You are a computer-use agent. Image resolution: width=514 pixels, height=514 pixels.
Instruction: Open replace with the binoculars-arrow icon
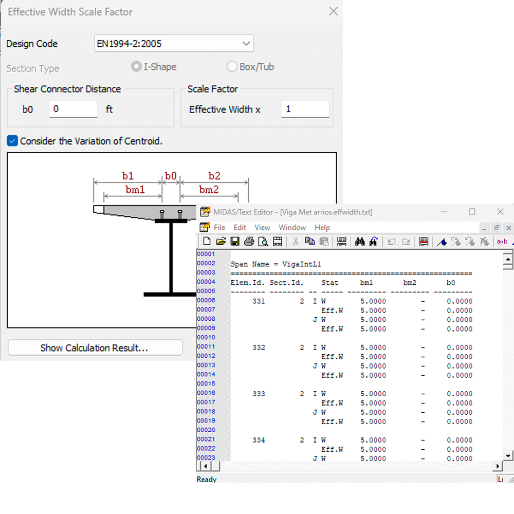coord(374,242)
